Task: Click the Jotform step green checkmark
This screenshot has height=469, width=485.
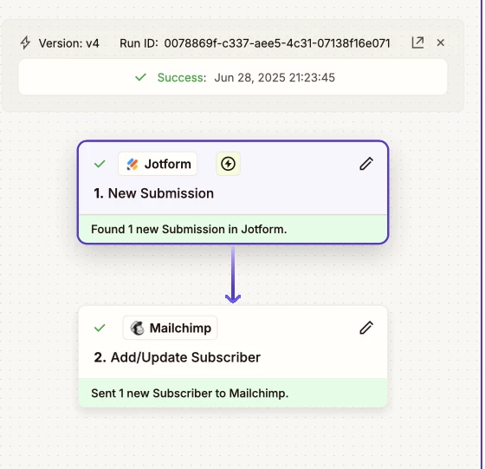Action: [100, 164]
